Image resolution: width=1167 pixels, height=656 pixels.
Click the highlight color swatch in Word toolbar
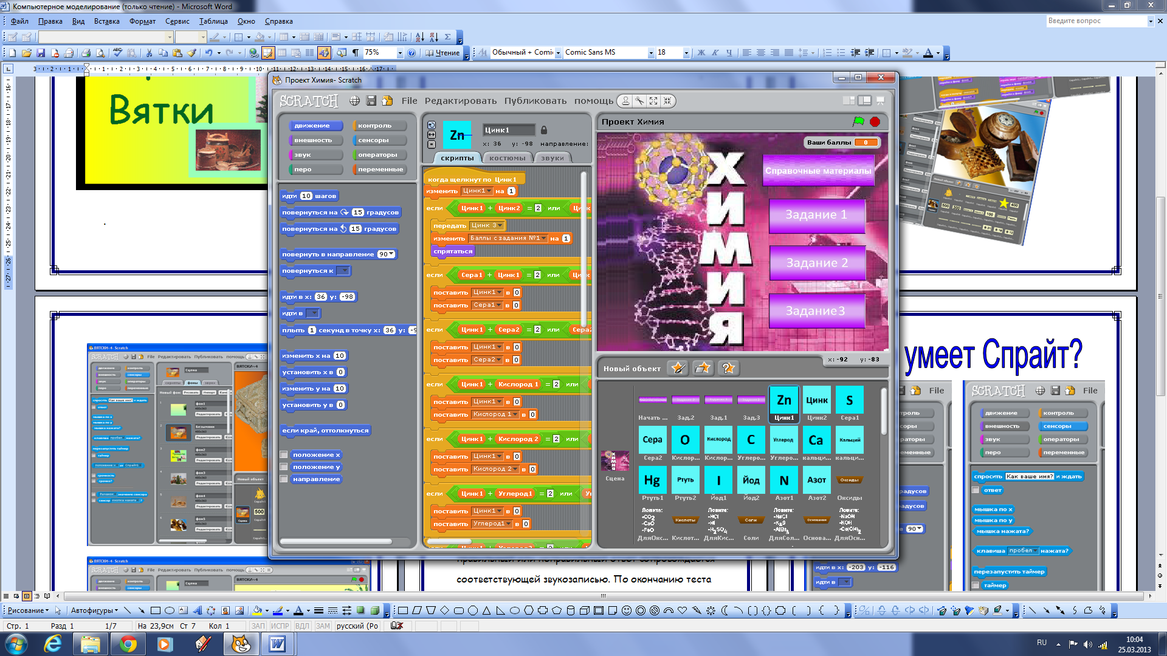point(907,53)
